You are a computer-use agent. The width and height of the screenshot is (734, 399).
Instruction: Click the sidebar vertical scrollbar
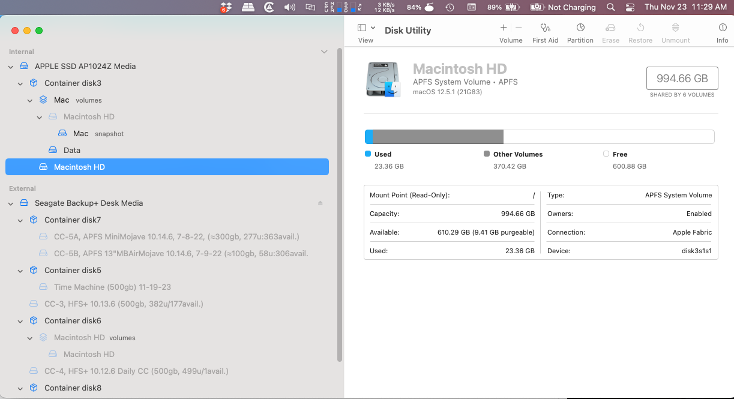340,204
